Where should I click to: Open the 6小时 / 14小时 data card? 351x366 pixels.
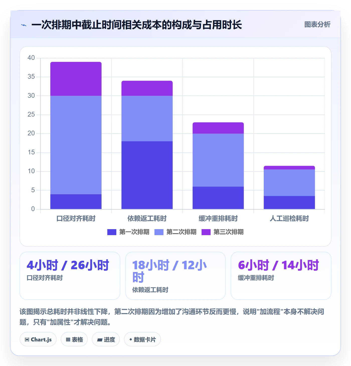coord(281,276)
